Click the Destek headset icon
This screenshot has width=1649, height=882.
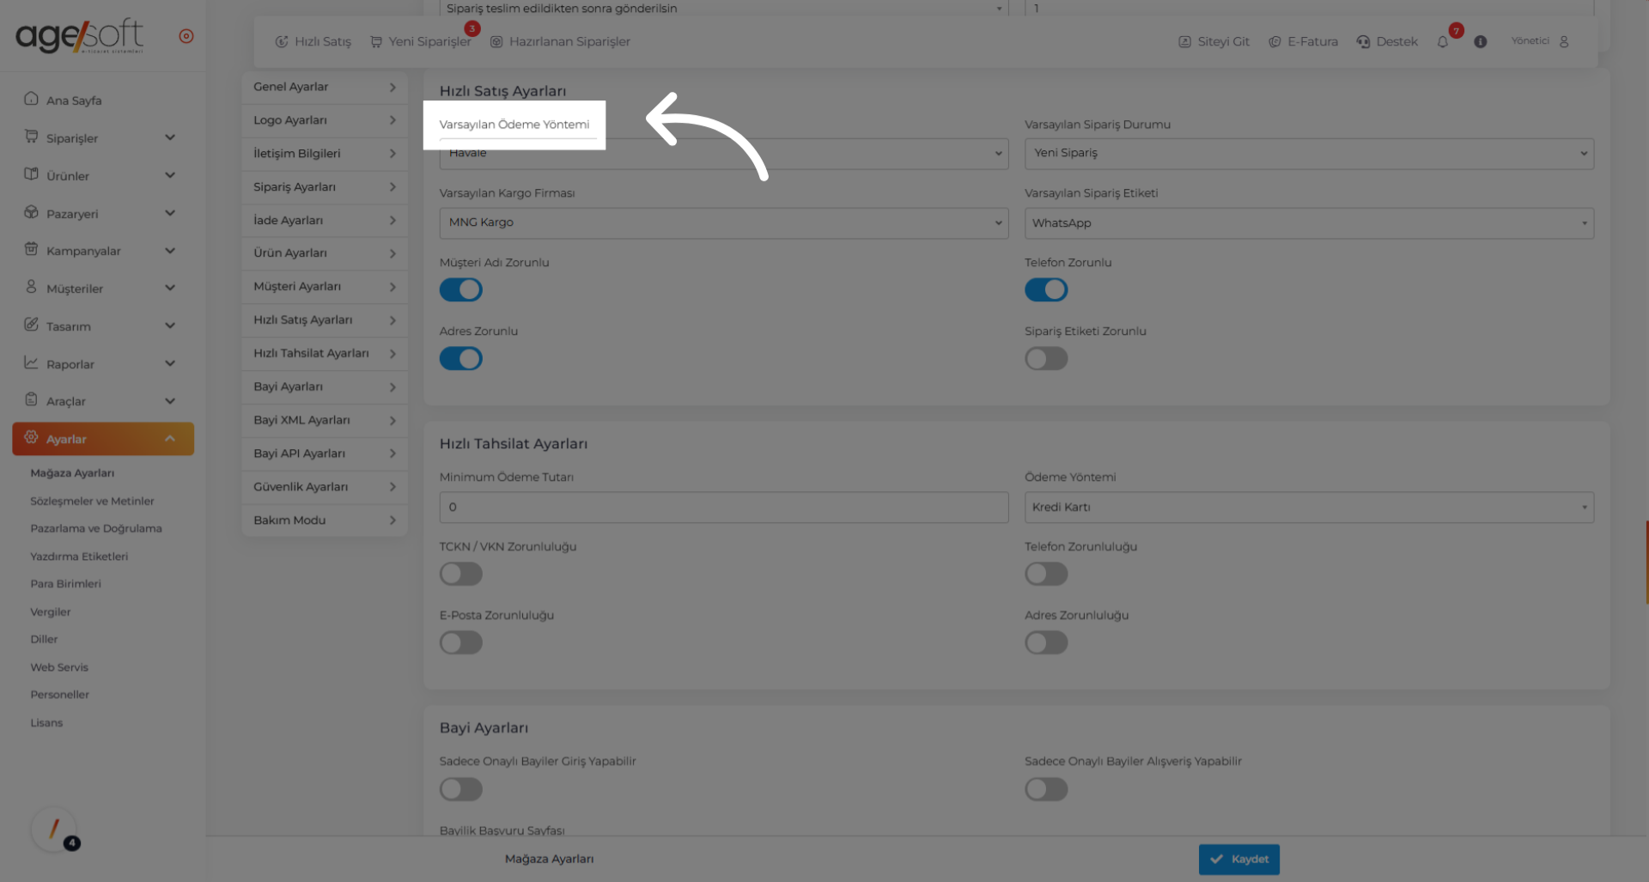click(x=1363, y=42)
